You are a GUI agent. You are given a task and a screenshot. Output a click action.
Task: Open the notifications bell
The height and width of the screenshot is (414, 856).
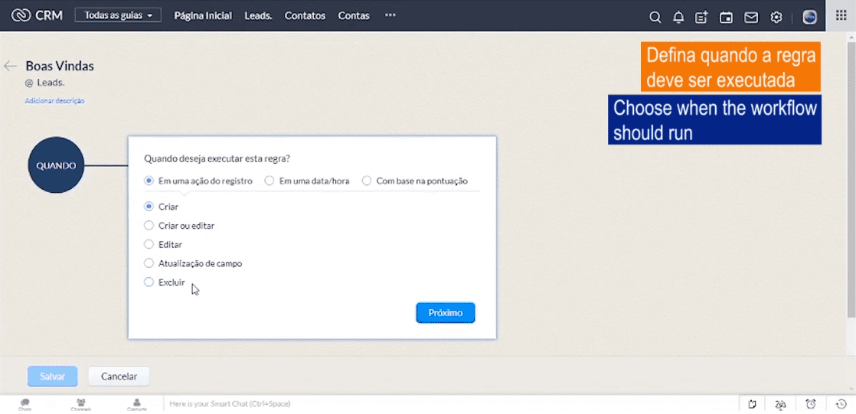(678, 17)
